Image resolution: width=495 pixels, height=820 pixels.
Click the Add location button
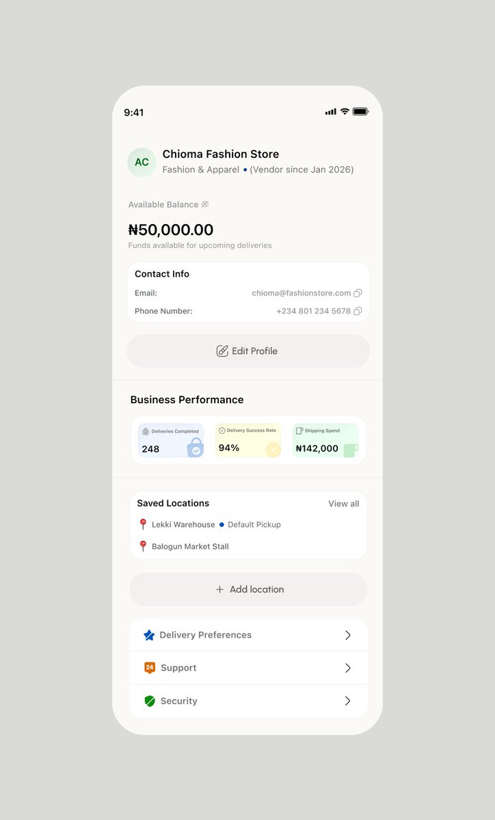click(x=248, y=589)
